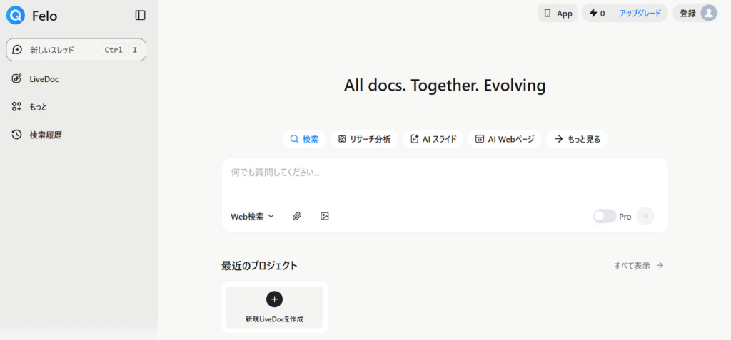Image resolution: width=731 pixels, height=340 pixels.
Task: Toggle the Pro switch on
Action: (x=605, y=216)
